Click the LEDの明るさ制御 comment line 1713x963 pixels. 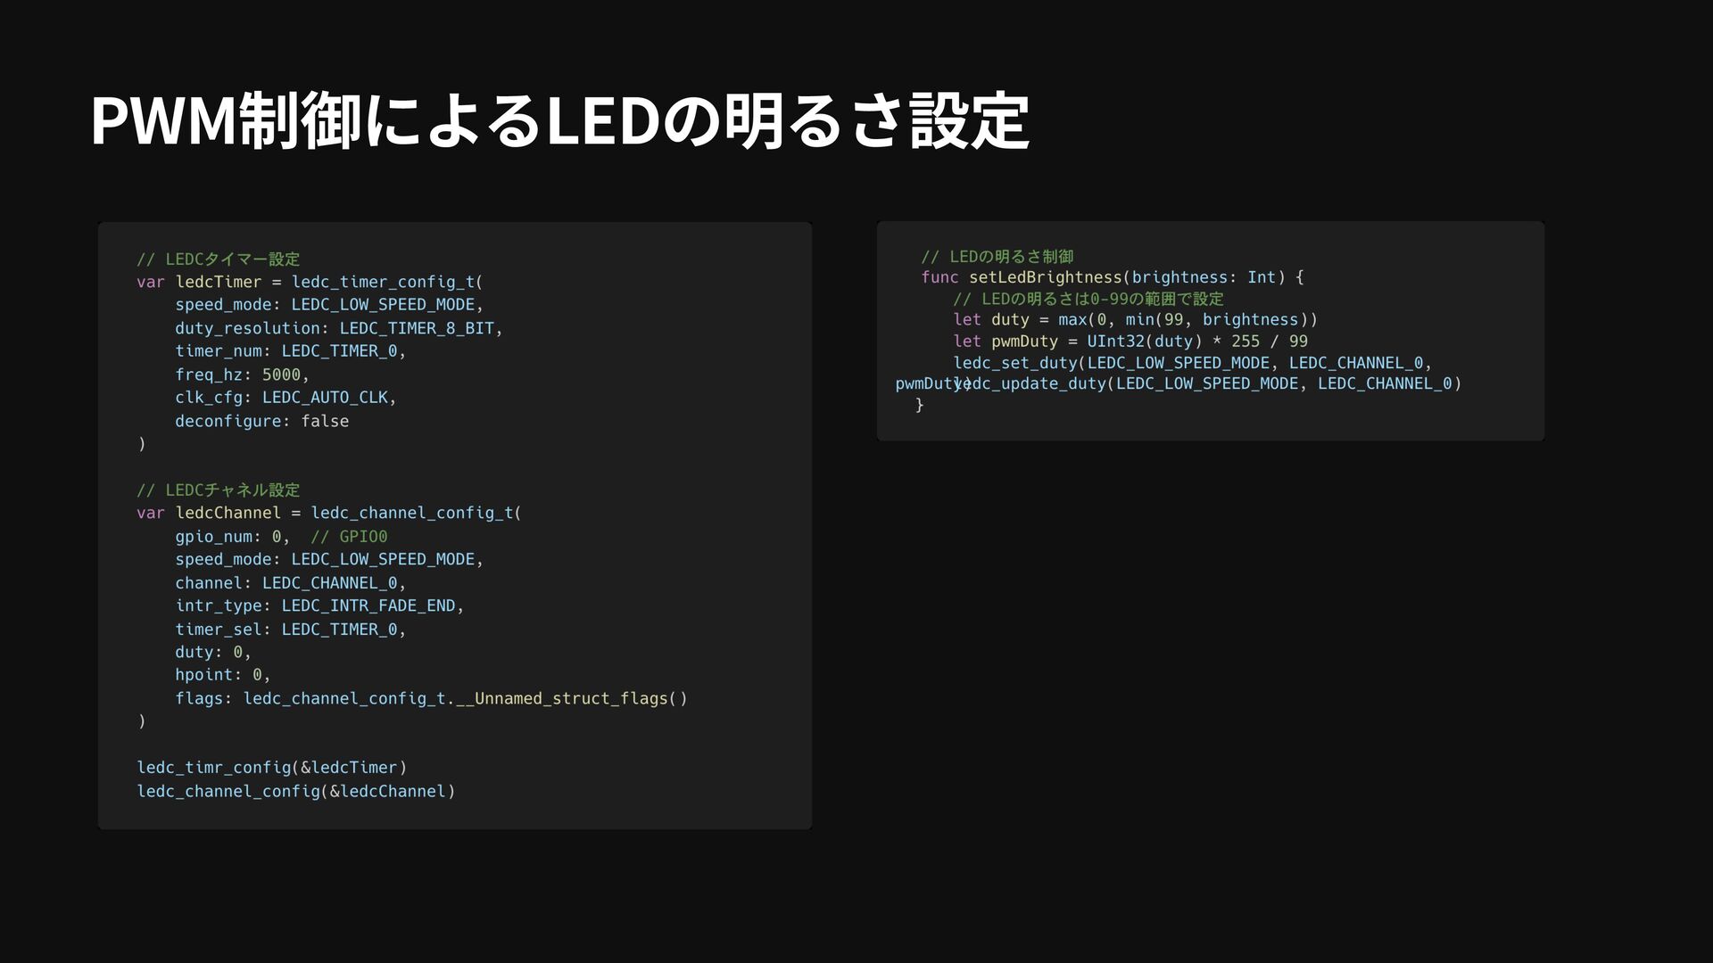(x=997, y=257)
